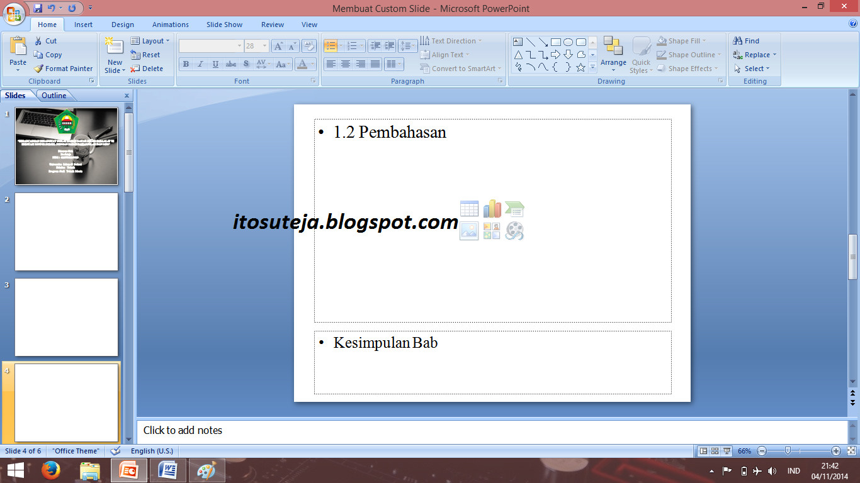Expand the shapes gallery
The image size is (860, 483).
tap(592, 68)
